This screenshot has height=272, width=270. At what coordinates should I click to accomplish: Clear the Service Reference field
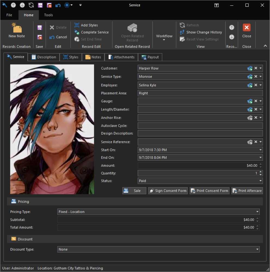point(256,142)
